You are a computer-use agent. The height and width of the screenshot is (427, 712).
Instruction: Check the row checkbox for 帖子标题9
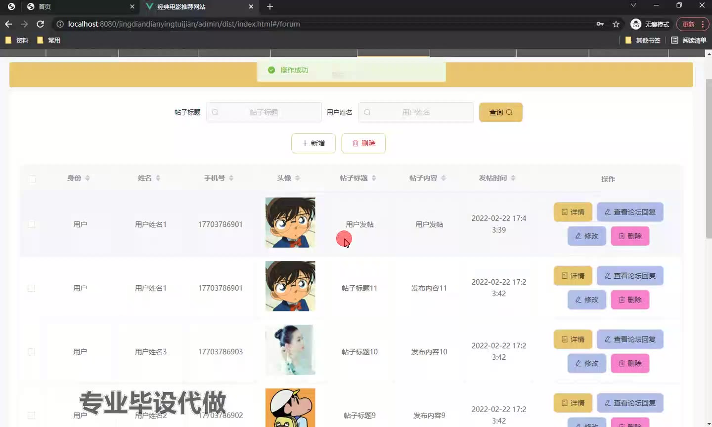pyautogui.click(x=31, y=416)
